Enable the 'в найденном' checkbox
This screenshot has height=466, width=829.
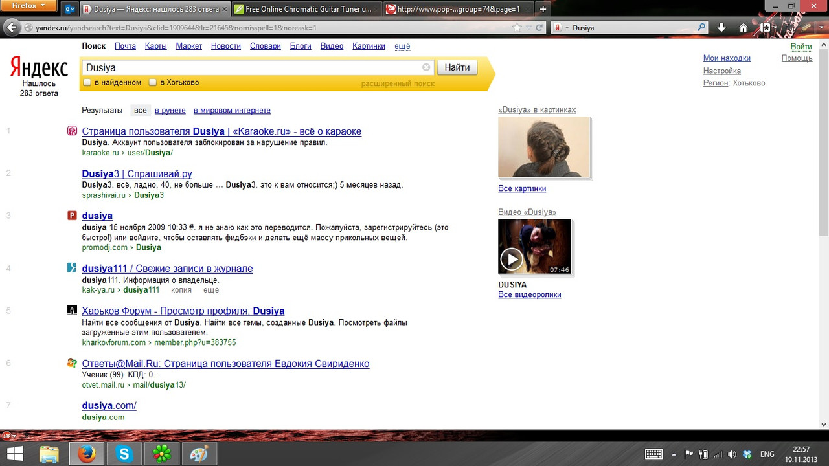[x=87, y=82]
